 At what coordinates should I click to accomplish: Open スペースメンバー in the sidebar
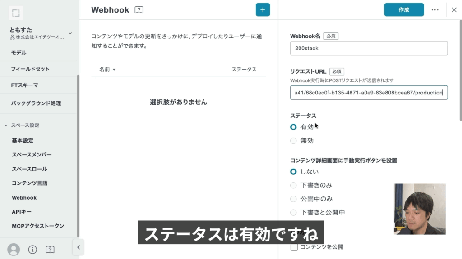coord(32,155)
